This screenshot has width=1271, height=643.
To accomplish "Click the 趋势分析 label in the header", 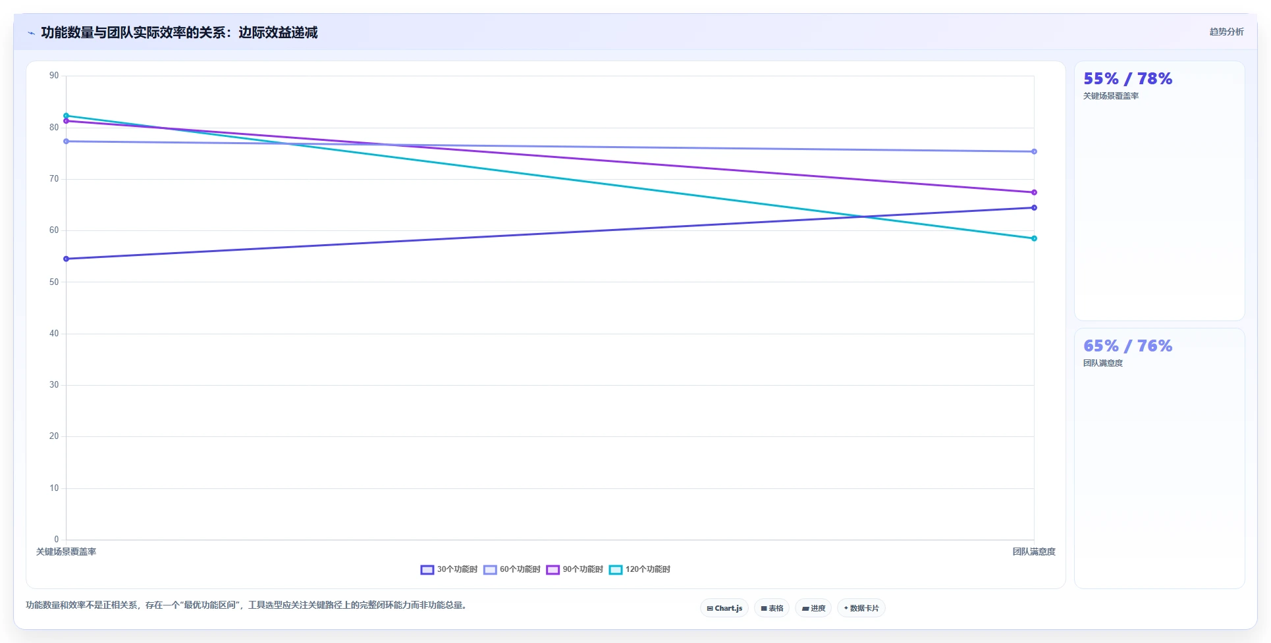I will coord(1226,32).
